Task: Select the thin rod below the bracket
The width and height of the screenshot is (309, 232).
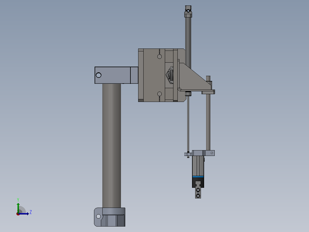Action: (x=188, y=124)
